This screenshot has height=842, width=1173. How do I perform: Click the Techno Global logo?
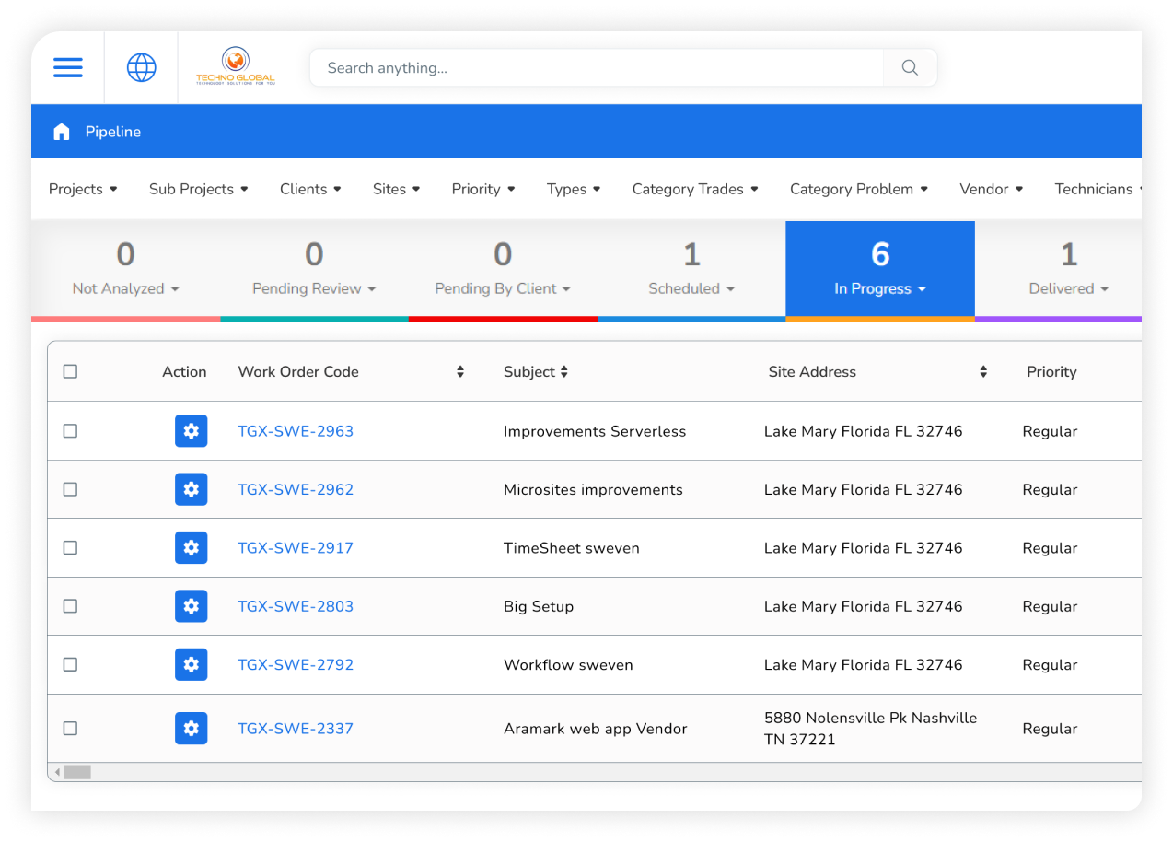[236, 66]
